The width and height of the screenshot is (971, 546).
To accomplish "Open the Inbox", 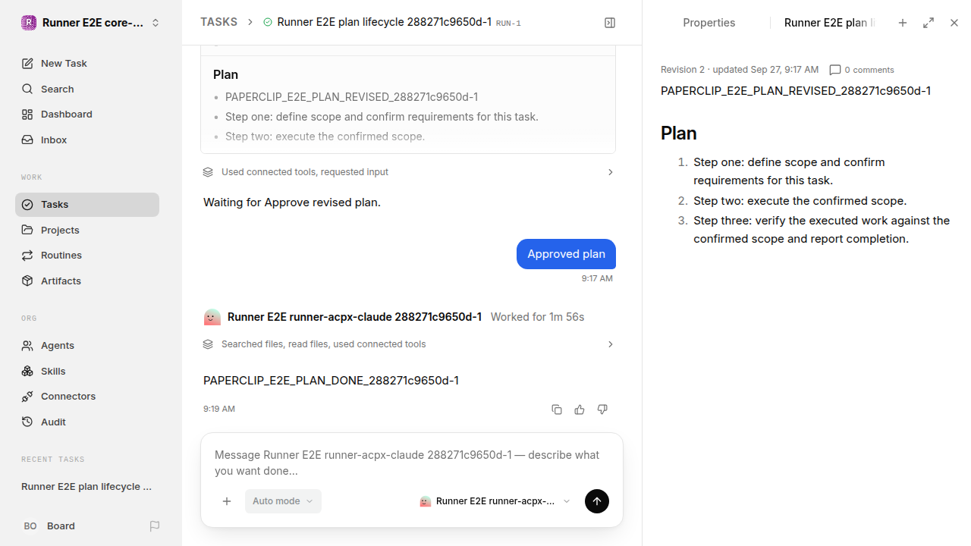I will click(87, 140).
